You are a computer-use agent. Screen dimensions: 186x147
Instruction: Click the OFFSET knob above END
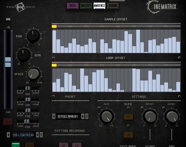pyautogui.click(x=172, y=117)
